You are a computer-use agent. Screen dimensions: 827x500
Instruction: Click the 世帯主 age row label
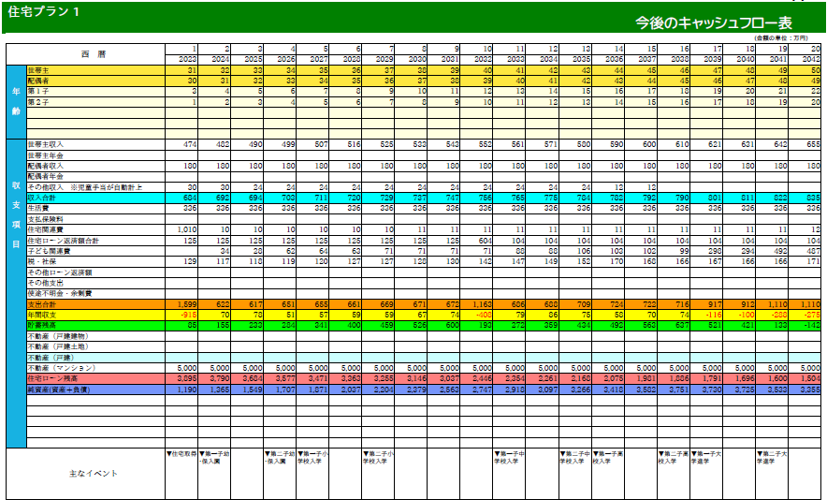coord(39,70)
